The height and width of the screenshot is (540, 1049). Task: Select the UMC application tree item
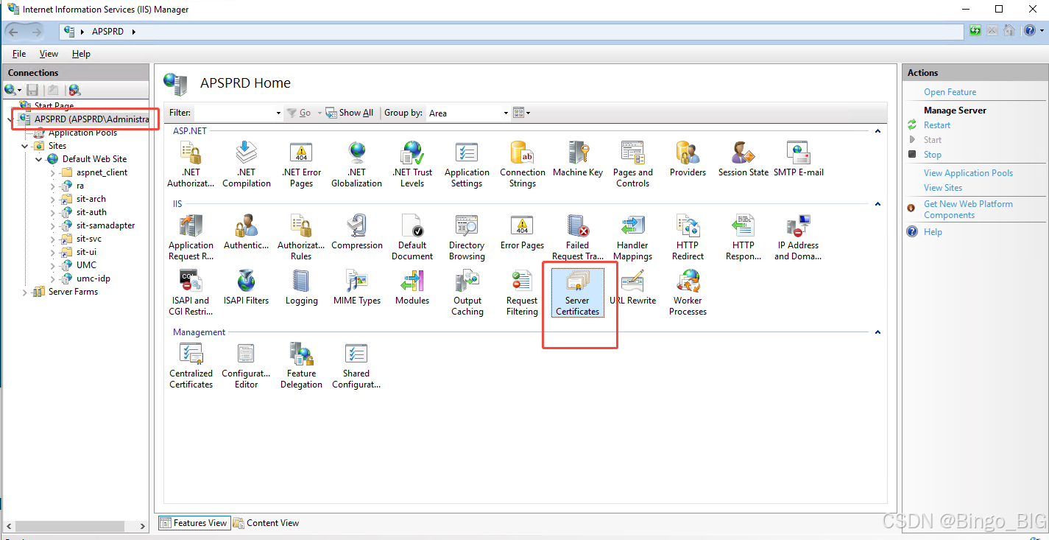[x=86, y=265]
